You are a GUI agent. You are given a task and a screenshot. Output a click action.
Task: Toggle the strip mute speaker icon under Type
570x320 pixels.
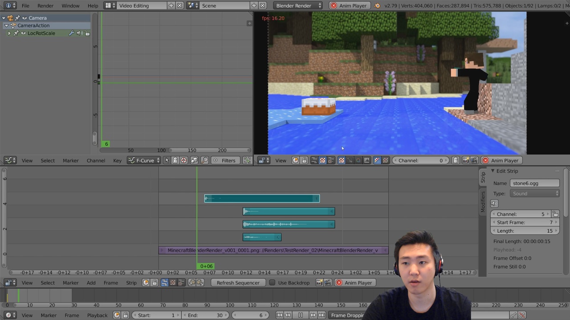click(x=494, y=204)
